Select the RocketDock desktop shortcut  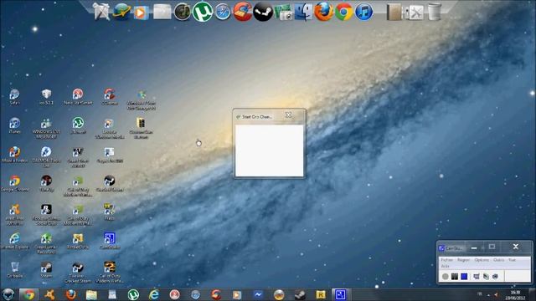[x=78, y=241]
